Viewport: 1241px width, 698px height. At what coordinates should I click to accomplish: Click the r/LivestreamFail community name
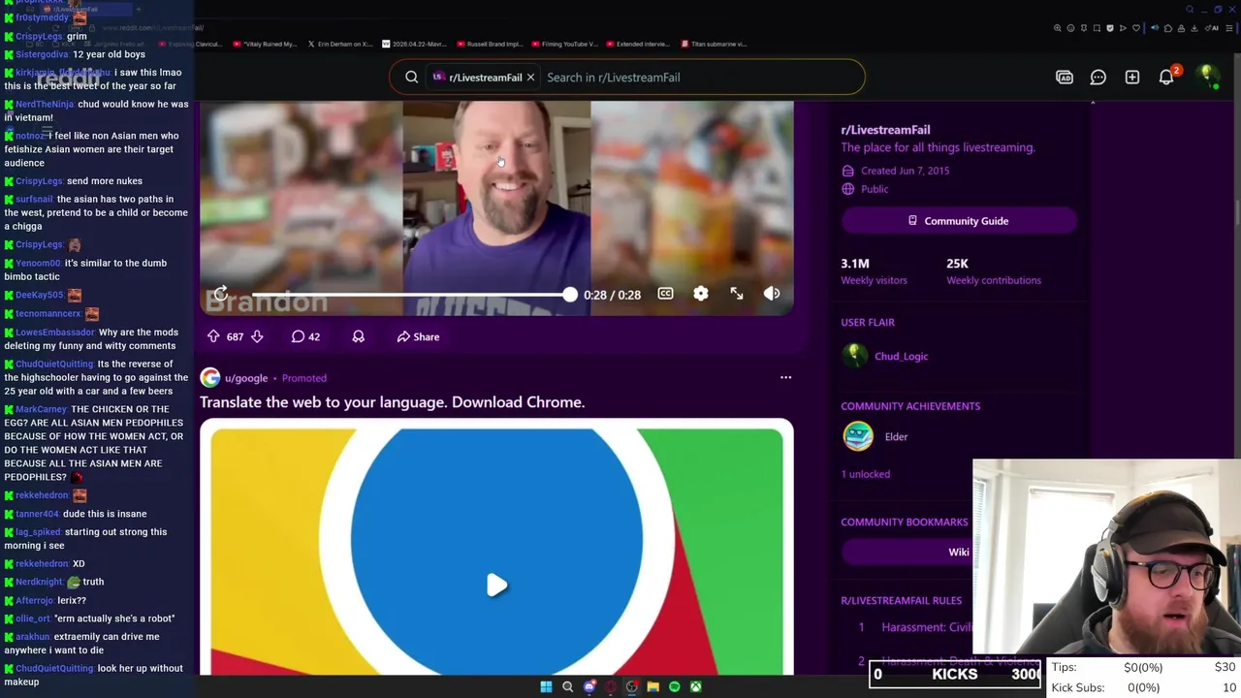click(885, 130)
